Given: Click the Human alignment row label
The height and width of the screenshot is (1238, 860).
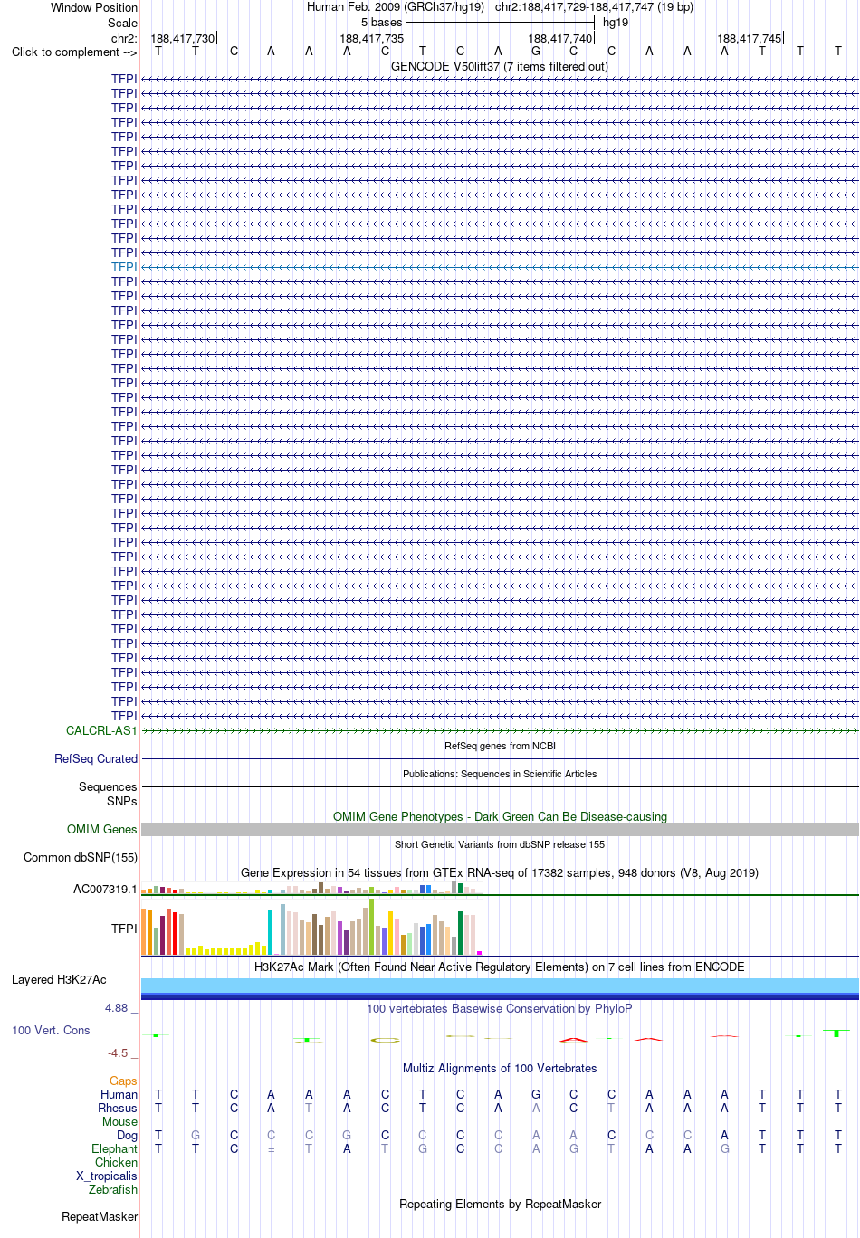Looking at the screenshot, I should point(119,1094).
